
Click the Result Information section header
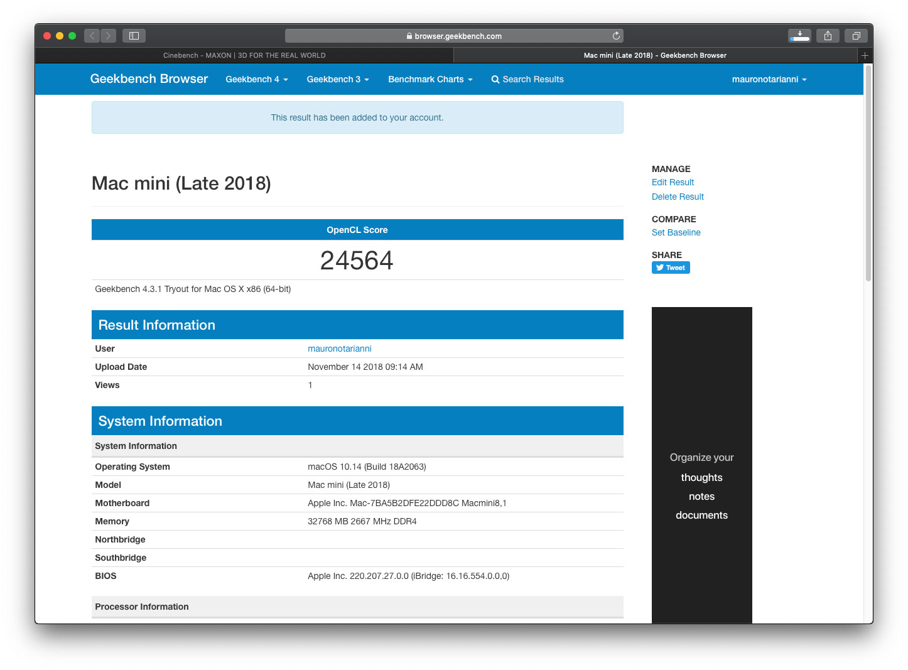(357, 325)
